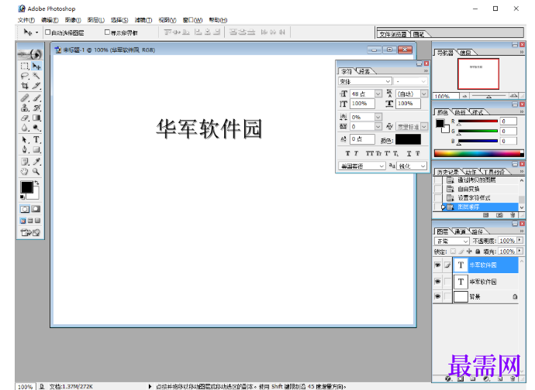Select the Clone Stamp tool

click(x=25, y=108)
